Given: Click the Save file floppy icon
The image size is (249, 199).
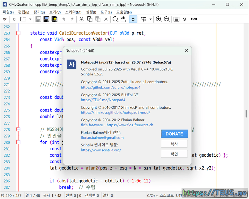Looking at the screenshot, I should (x=38, y=19).
